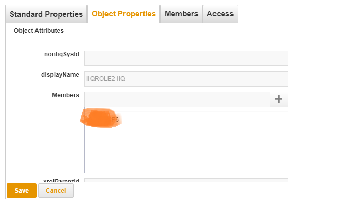Screen dimensions: 341x201
Task: Select the Object Properties tab
Action: pyautogui.click(x=123, y=14)
